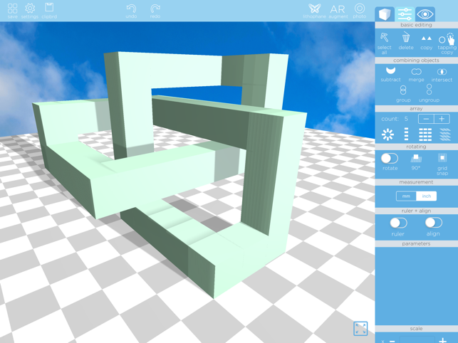Fit view with the expand arrows button
This screenshot has width=458, height=343.
click(x=360, y=328)
